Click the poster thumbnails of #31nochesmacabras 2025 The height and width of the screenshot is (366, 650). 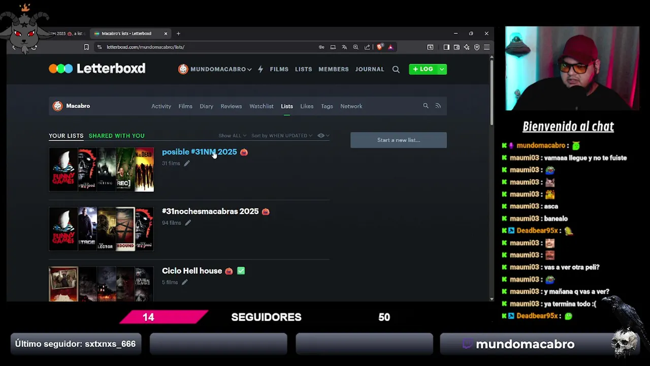coord(101,229)
